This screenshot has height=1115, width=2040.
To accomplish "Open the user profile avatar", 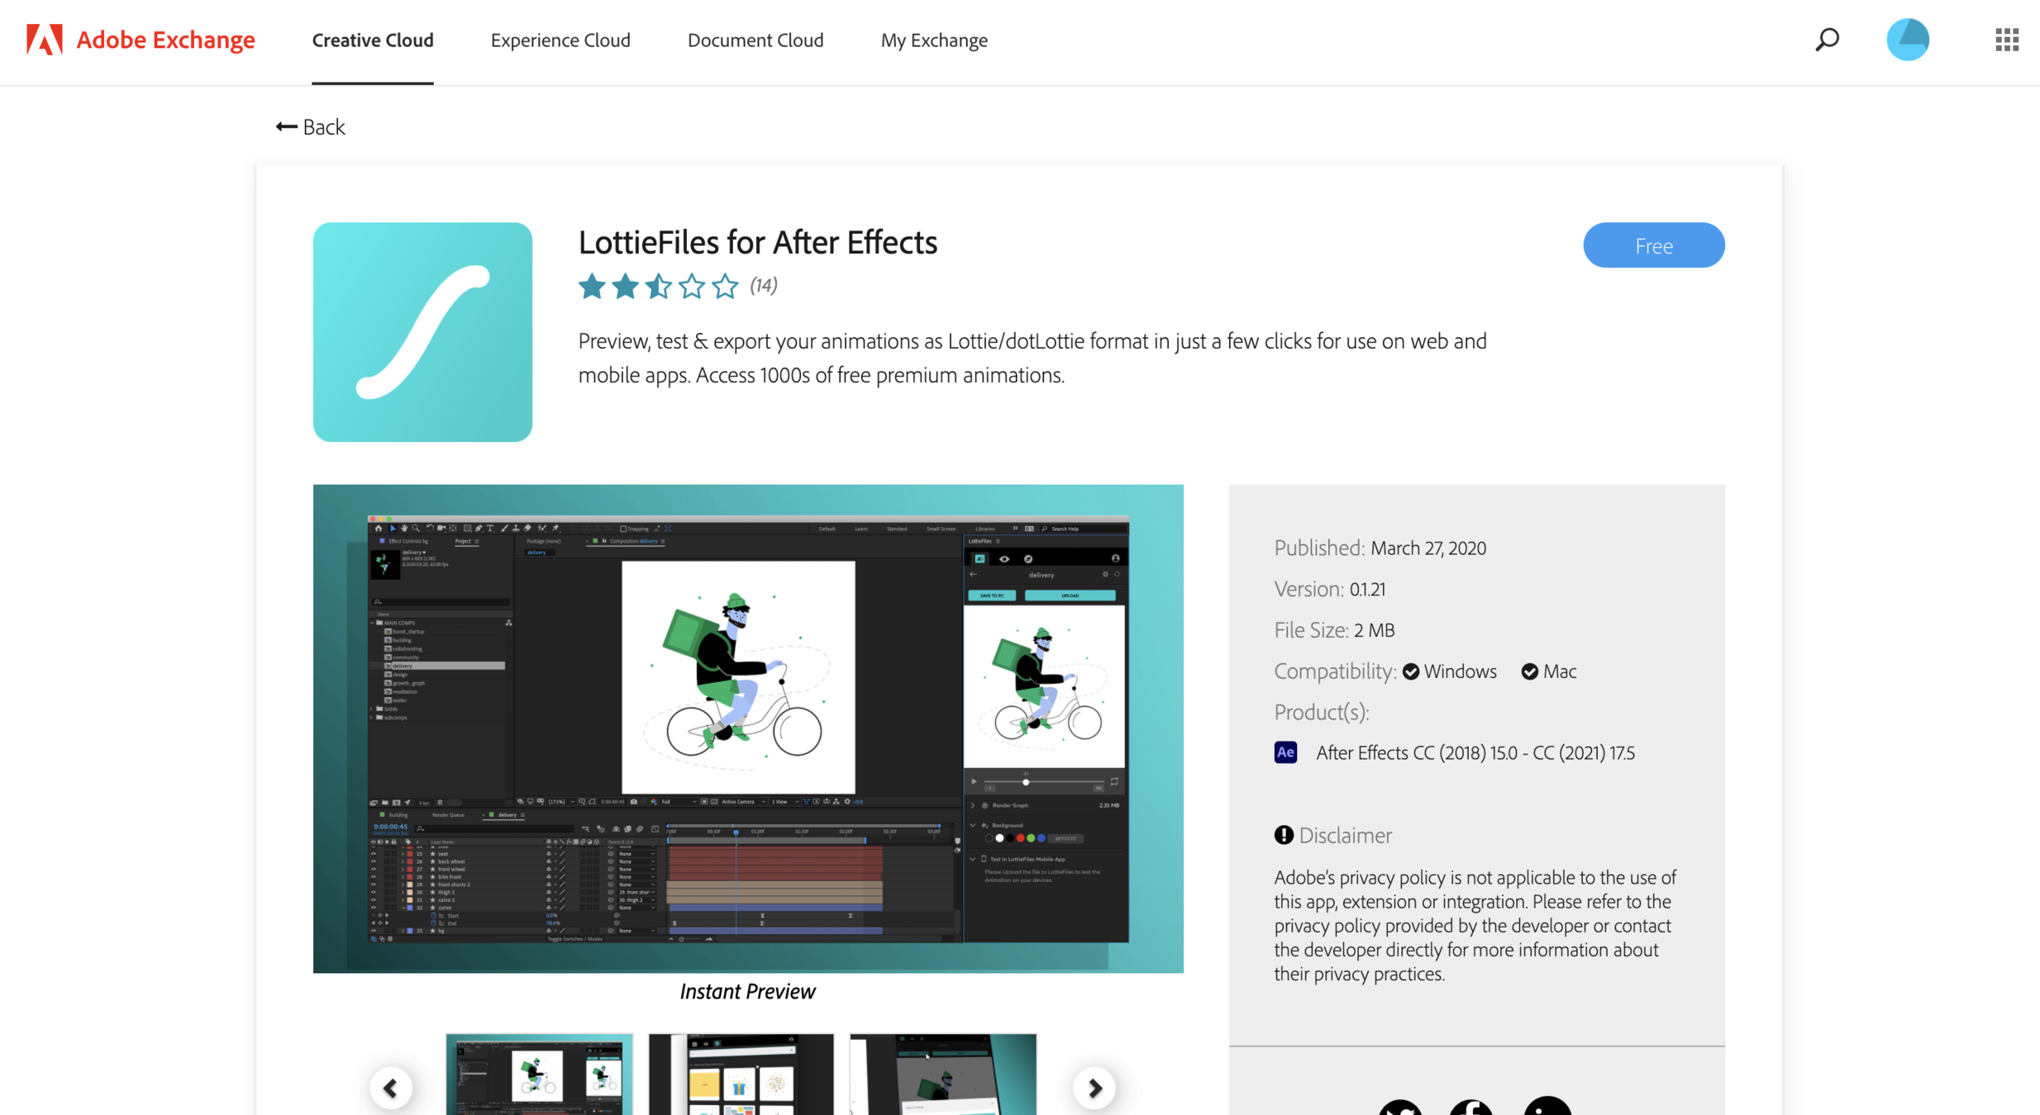I will point(1907,39).
